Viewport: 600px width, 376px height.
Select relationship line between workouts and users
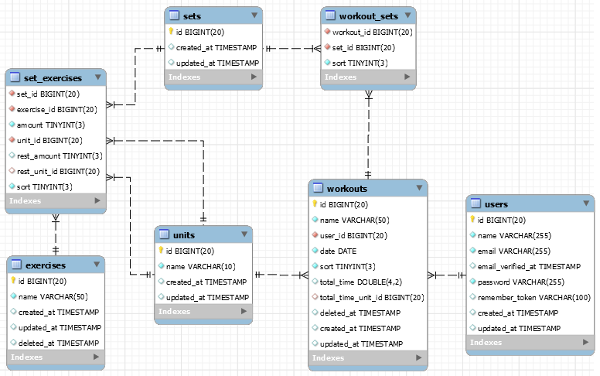coord(447,275)
